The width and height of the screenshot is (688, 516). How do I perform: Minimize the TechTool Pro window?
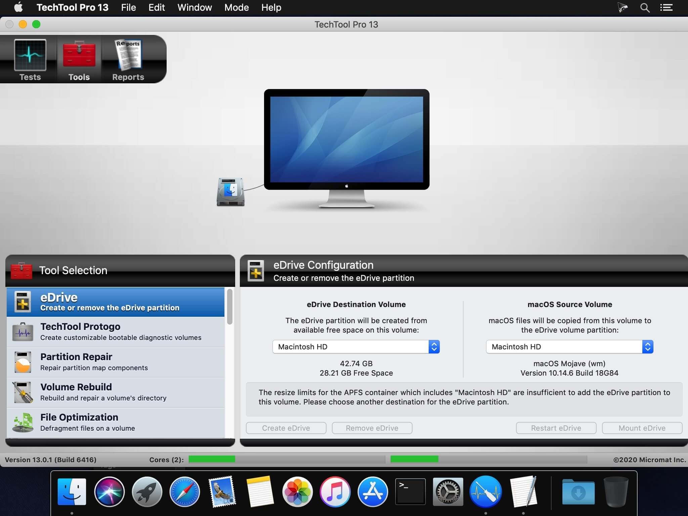coord(23,24)
